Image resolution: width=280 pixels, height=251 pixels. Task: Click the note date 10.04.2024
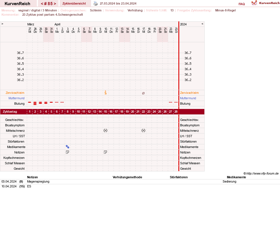[9, 186]
